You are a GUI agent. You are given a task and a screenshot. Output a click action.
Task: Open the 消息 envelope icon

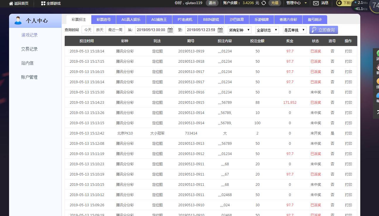pyautogui.click(x=316, y=3)
